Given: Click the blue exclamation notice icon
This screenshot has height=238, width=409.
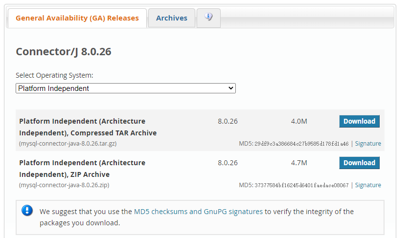Looking at the screenshot, I should pyautogui.click(x=27, y=210).
